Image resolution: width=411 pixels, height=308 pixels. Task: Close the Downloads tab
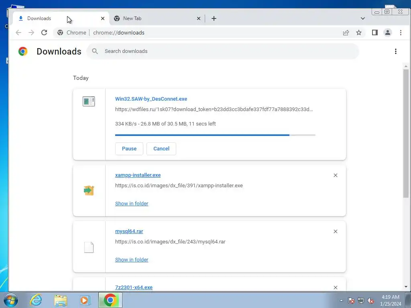point(103,18)
